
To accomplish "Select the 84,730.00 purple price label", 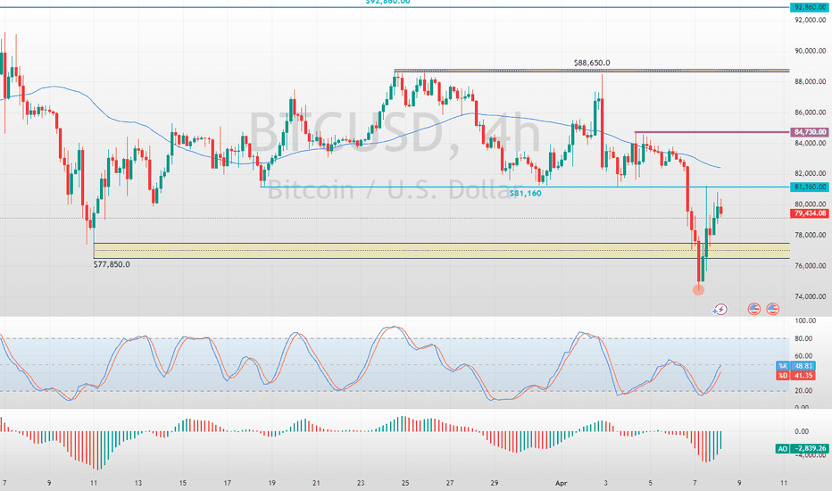I will (810, 131).
